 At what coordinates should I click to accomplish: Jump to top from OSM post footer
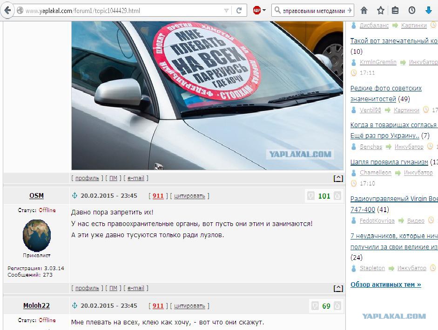[338, 288]
